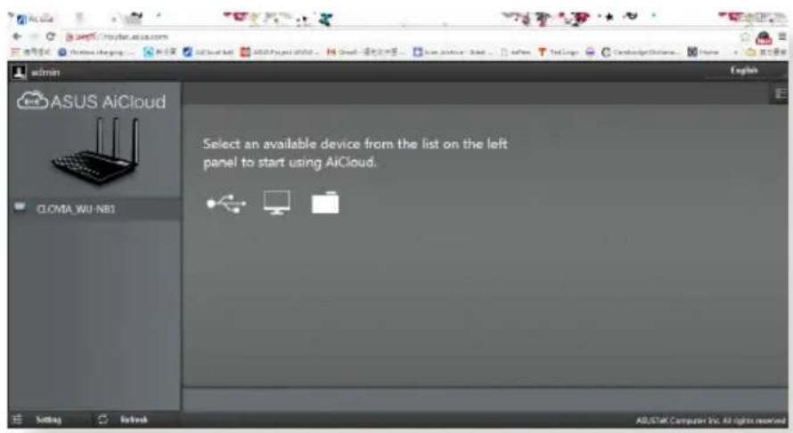Click the computer monitor icon
The height and width of the screenshot is (433, 793).
click(x=276, y=203)
